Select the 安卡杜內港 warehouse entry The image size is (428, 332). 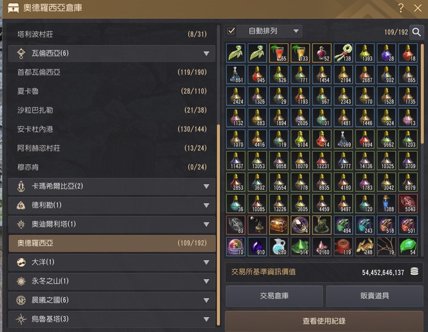(112, 129)
